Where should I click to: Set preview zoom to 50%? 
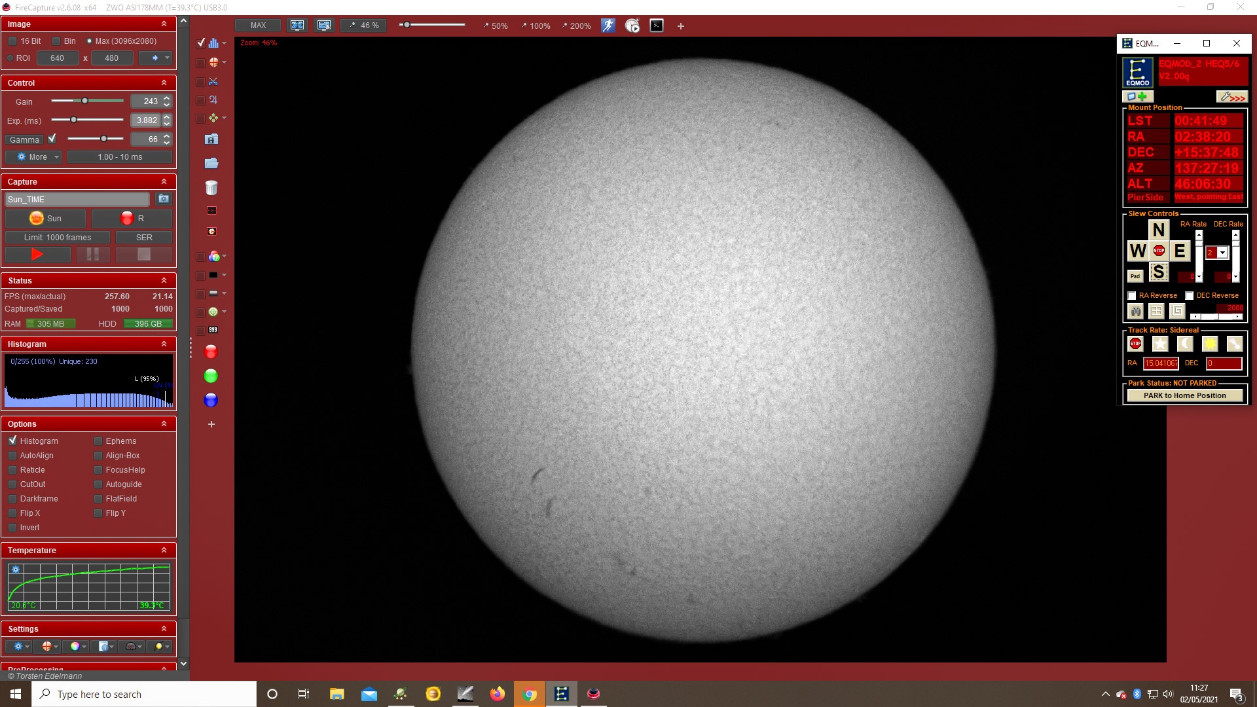pos(495,26)
